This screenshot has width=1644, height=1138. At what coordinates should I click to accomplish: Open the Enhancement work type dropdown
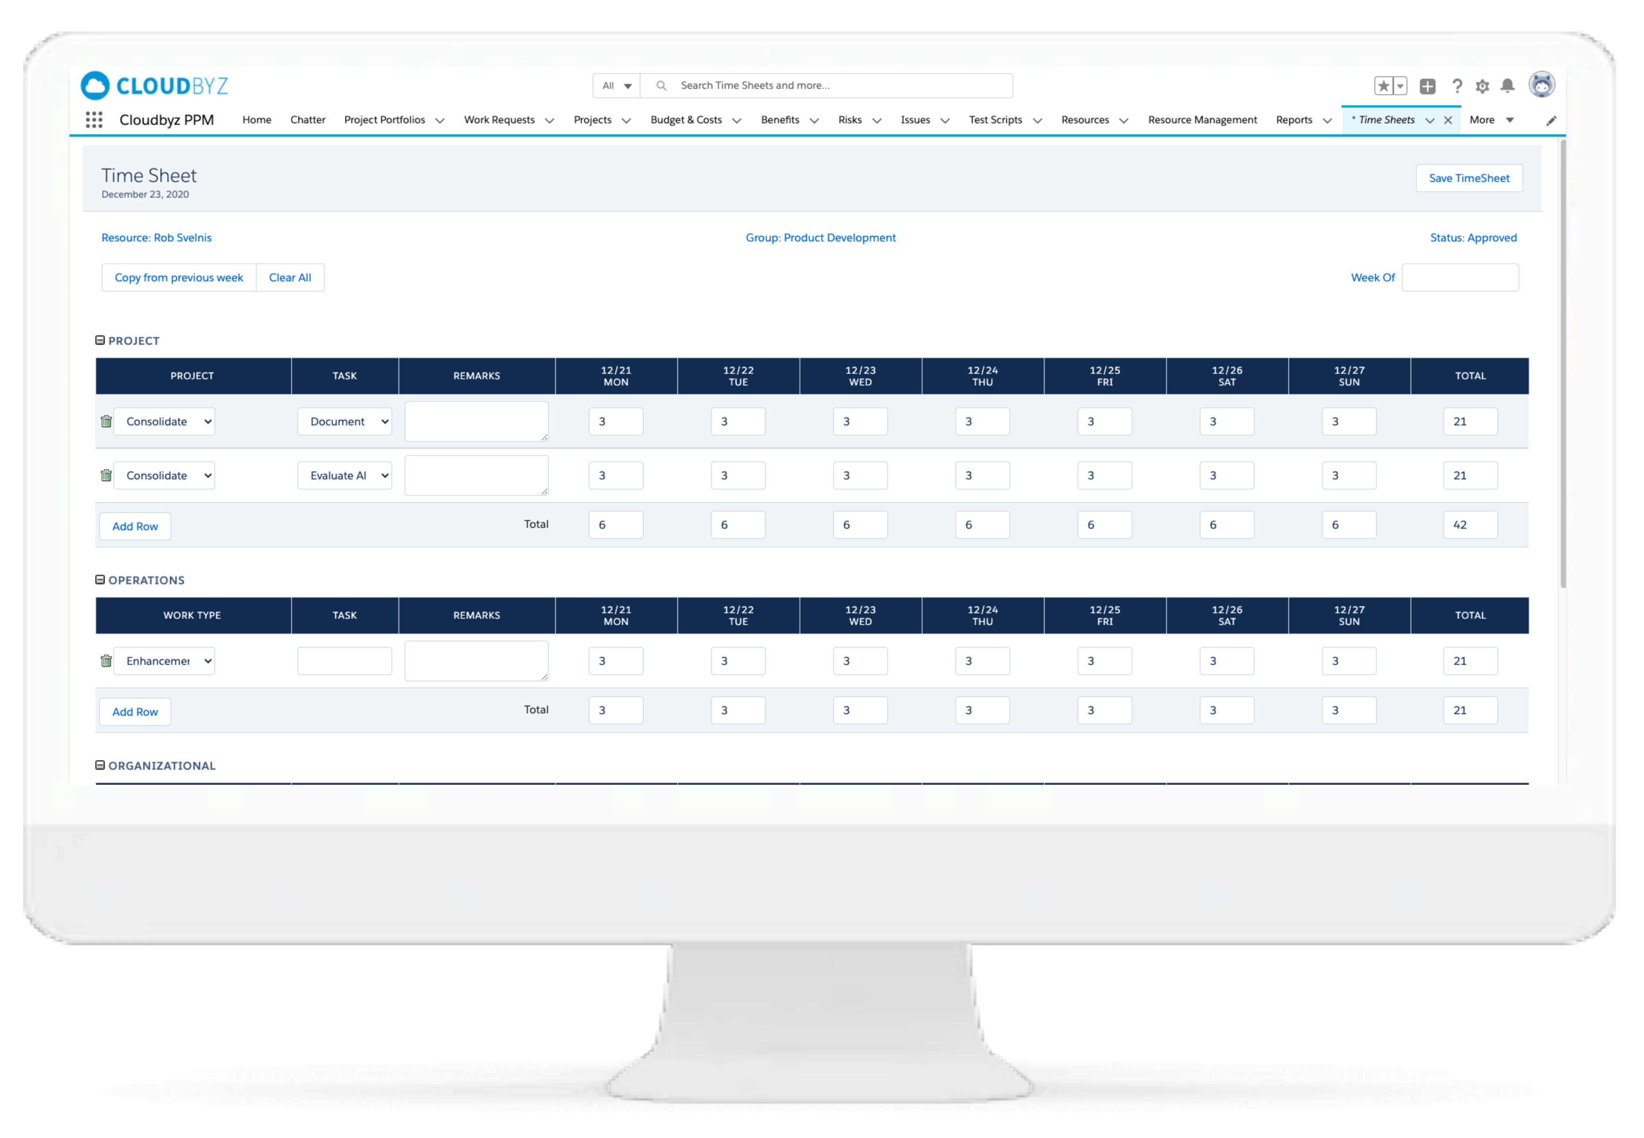(x=164, y=661)
